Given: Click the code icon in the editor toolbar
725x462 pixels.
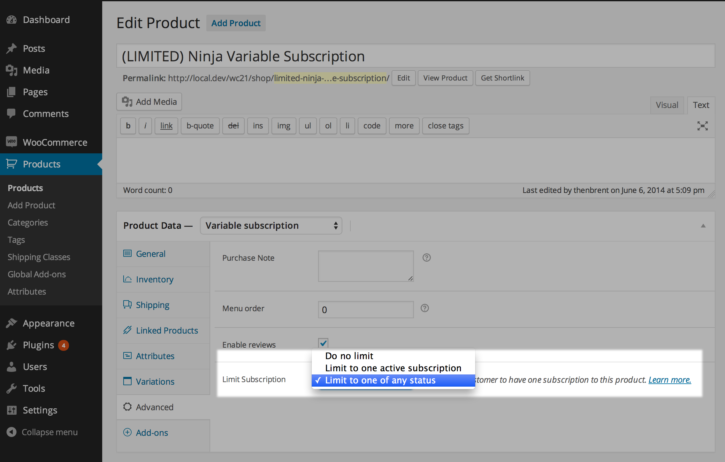Looking at the screenshot, I should coord(371,126).
